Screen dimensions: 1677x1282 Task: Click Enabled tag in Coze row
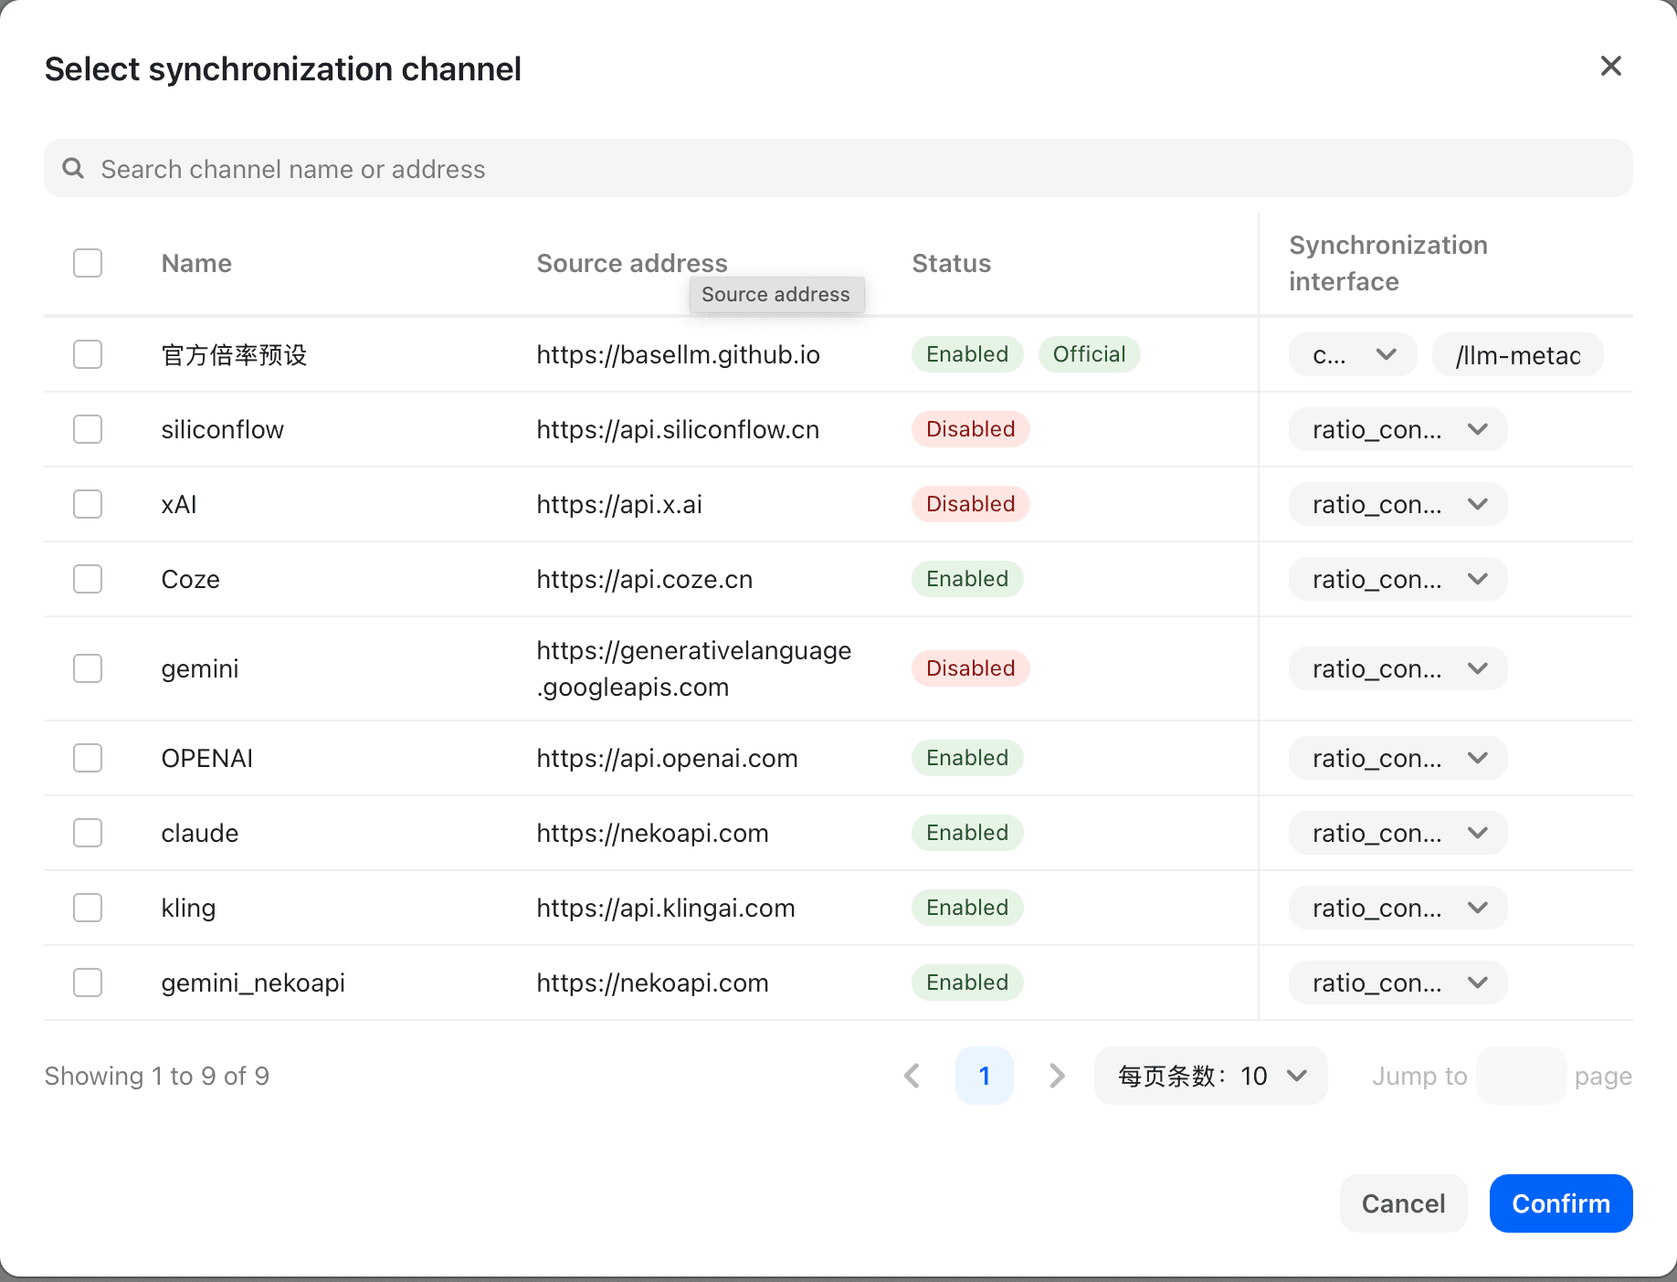pos(967,579)
